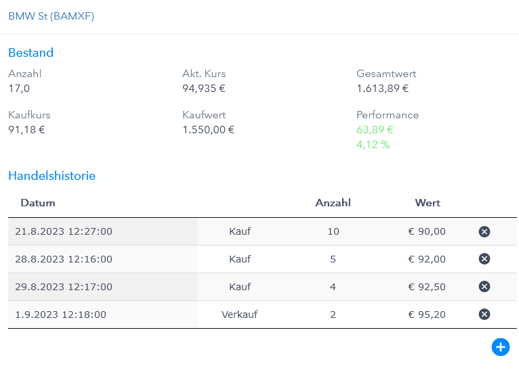Image resolution: width=519 pixels, height=391 pixels.
Task: Click the Gesamtwert value 1.613,89 €
Action: coord(383,89)
